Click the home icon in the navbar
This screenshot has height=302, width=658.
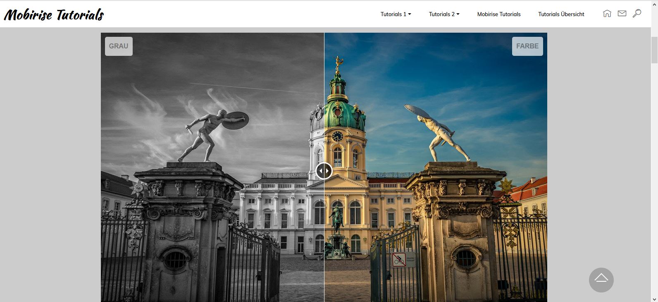click(x=607, y=14)
